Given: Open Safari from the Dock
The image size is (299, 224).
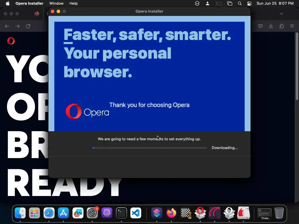Looking at the screenshot, I should (49, 213).
